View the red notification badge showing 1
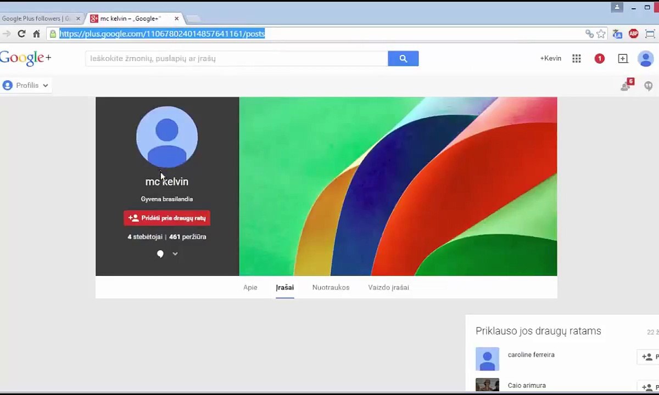Screen dimensions: 659x395 [x=600, y=58]
